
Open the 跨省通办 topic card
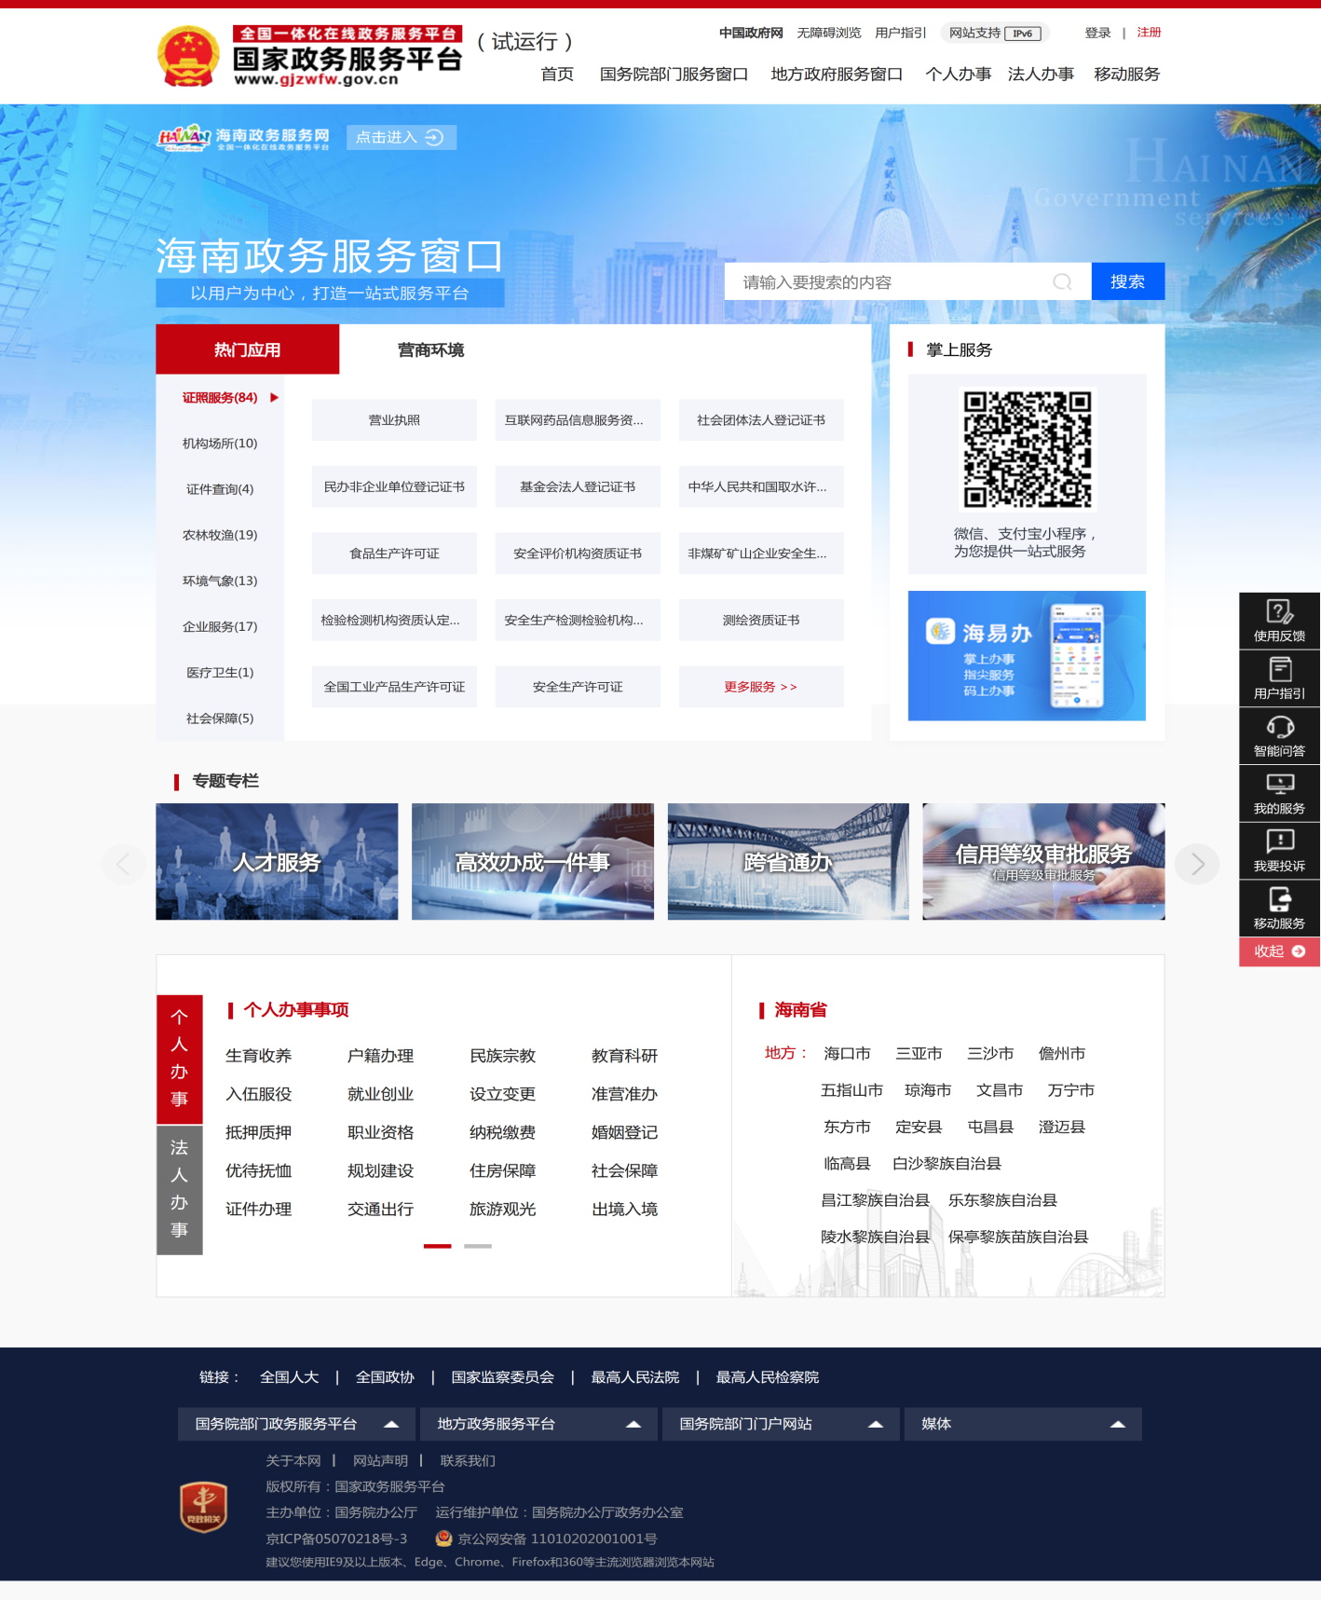click(x=788, y=862)
